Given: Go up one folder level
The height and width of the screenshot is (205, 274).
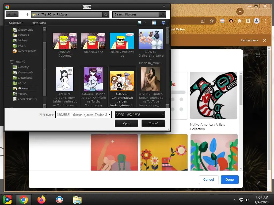Looking at the screenshot, I should pos(28,14).
